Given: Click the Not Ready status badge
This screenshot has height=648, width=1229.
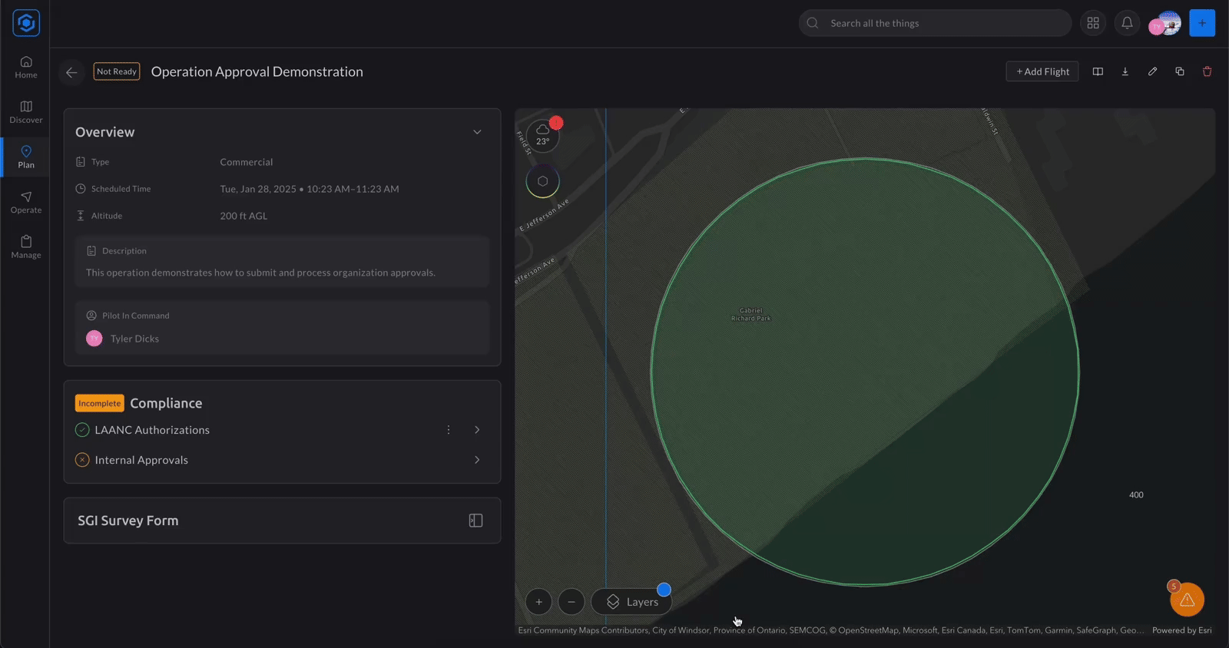Looking at the screenshot, I should click(117, 71).
